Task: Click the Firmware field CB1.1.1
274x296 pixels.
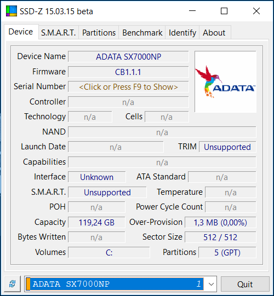Action: click(x=128, y=72)
